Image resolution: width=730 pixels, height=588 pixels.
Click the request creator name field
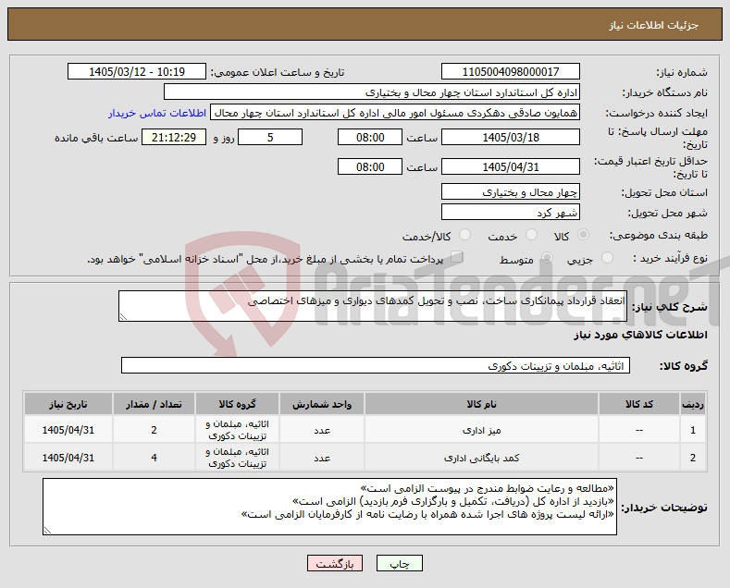point(395,113)
